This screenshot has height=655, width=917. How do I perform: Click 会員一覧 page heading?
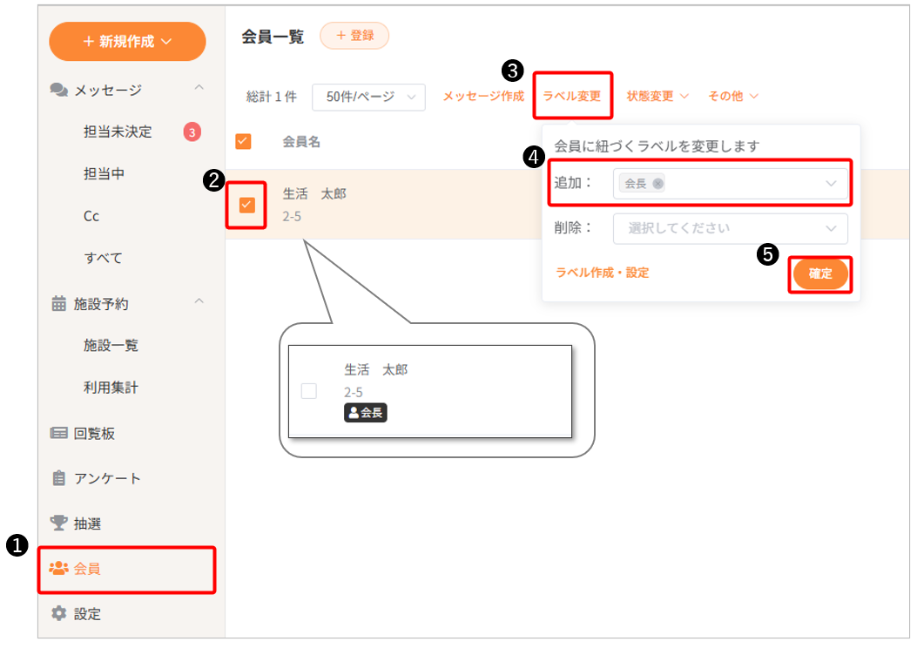tap(273, 37)
